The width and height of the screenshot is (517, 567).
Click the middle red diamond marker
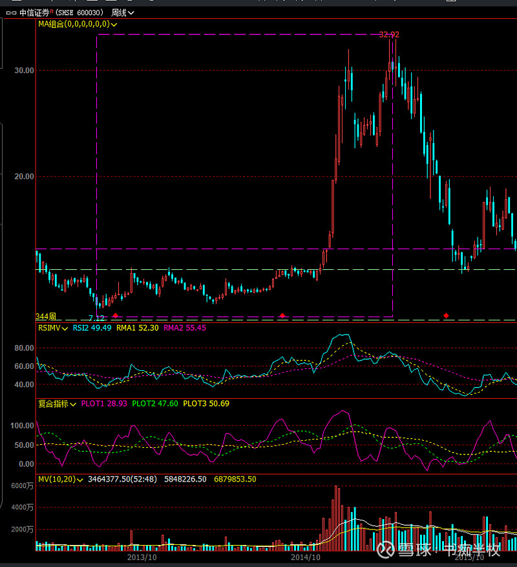(x=282, y=316)
